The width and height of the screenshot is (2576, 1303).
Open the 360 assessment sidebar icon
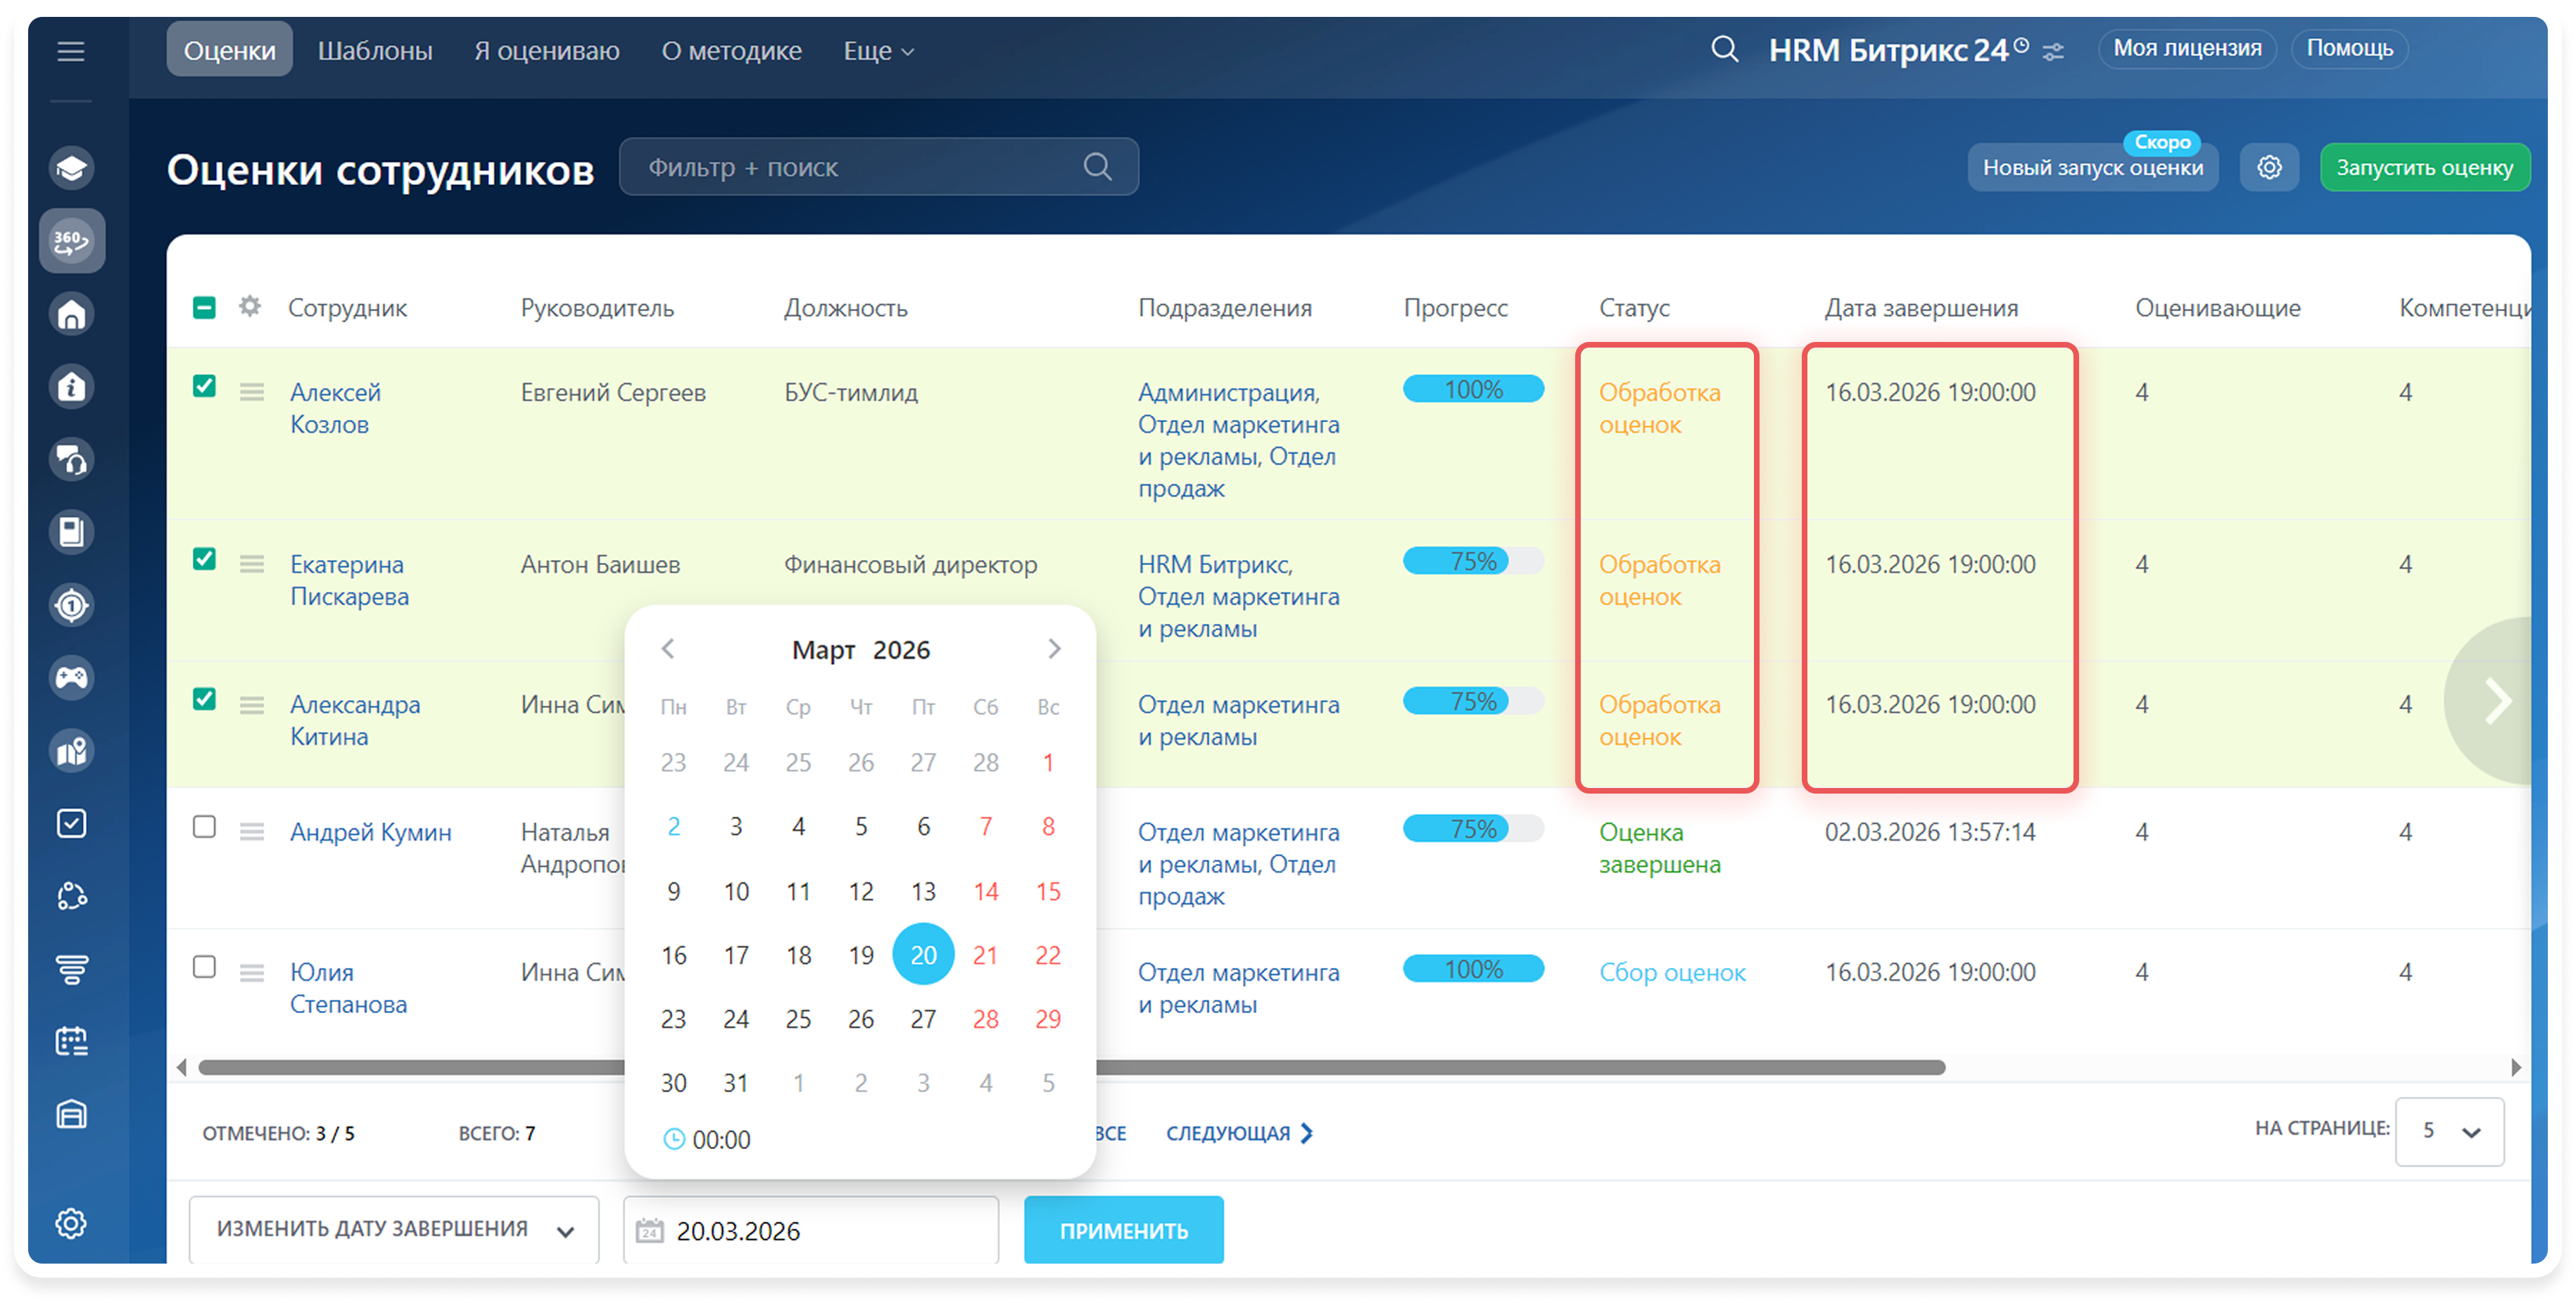click(x=71, y=241)
